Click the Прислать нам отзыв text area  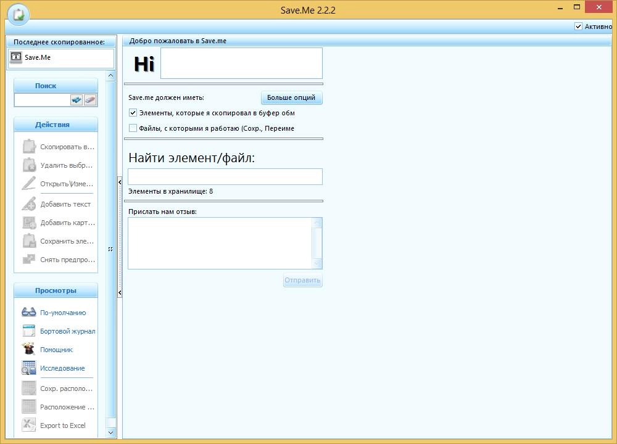point(220,243)
